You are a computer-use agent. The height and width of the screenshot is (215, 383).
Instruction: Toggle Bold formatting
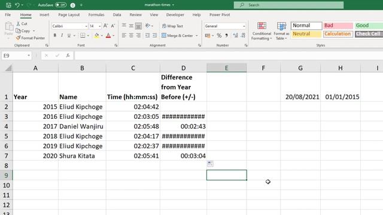point(55,36)
